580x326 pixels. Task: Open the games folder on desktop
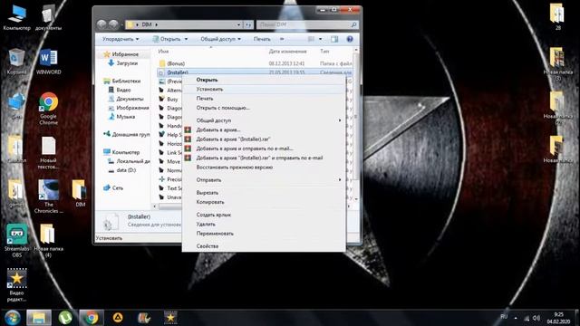(x=16, y=193)
